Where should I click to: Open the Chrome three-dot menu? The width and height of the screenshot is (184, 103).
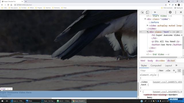click(182, 5)
